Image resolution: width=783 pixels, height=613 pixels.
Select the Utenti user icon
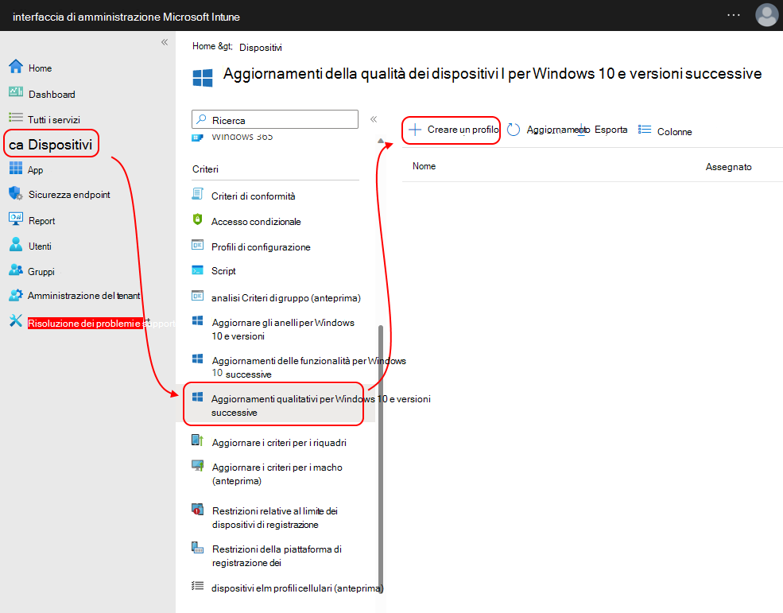[15, 246]
